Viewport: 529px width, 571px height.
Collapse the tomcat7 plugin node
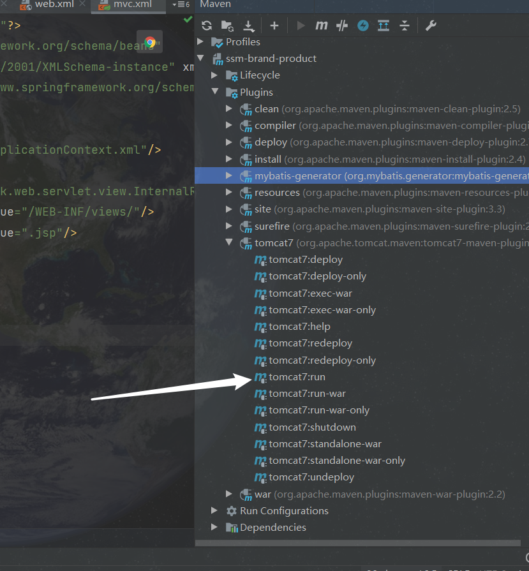coord(229,242)
